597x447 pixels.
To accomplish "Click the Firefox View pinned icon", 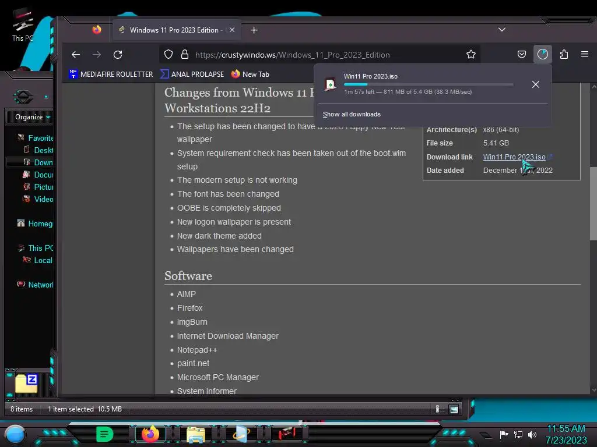I will [x=97, y=30].
